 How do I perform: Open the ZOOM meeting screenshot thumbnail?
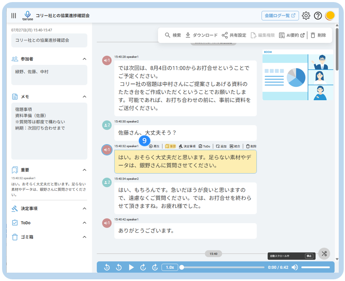(298, 75)
